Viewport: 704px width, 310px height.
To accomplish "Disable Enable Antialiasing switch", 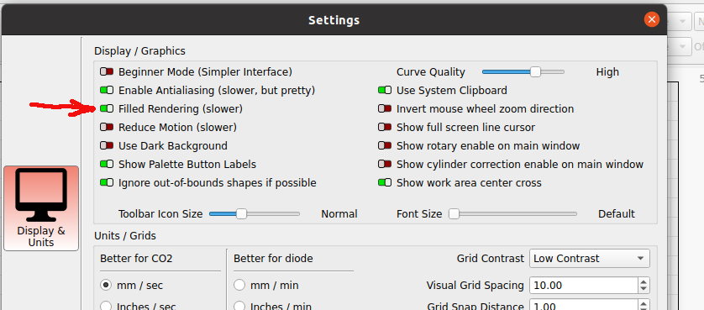I will [107, 90].
